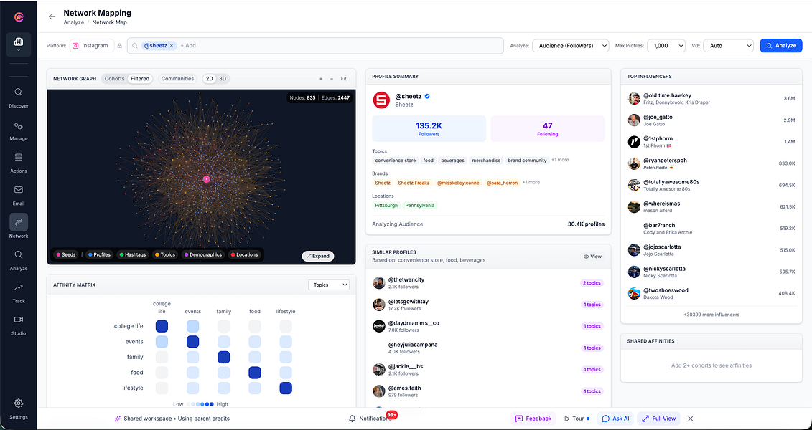This screenshot has height=430, width=812.
Task: Go to the Manage section
Action: point(19,130)
